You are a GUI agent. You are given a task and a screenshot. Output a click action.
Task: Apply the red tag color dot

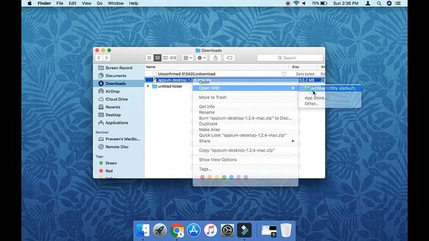tap(202, 177)
